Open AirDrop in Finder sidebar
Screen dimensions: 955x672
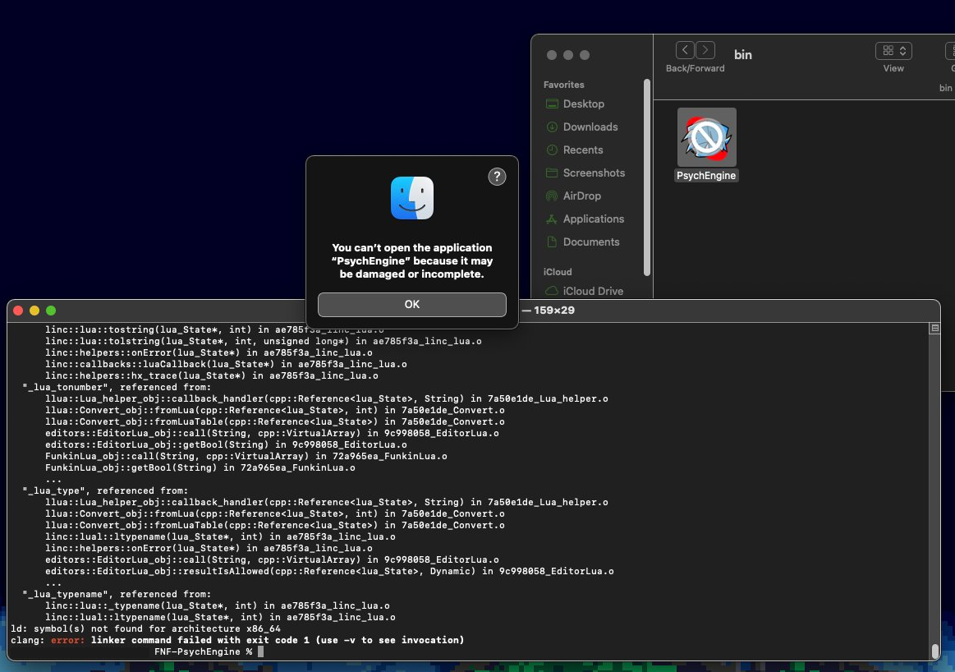(581, 196)
